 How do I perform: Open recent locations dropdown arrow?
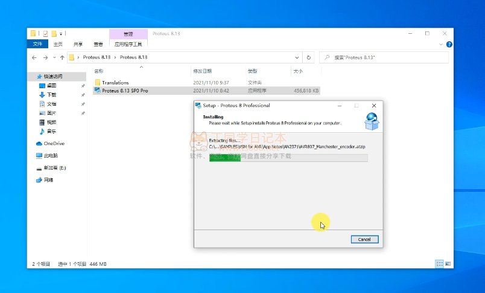54,57
